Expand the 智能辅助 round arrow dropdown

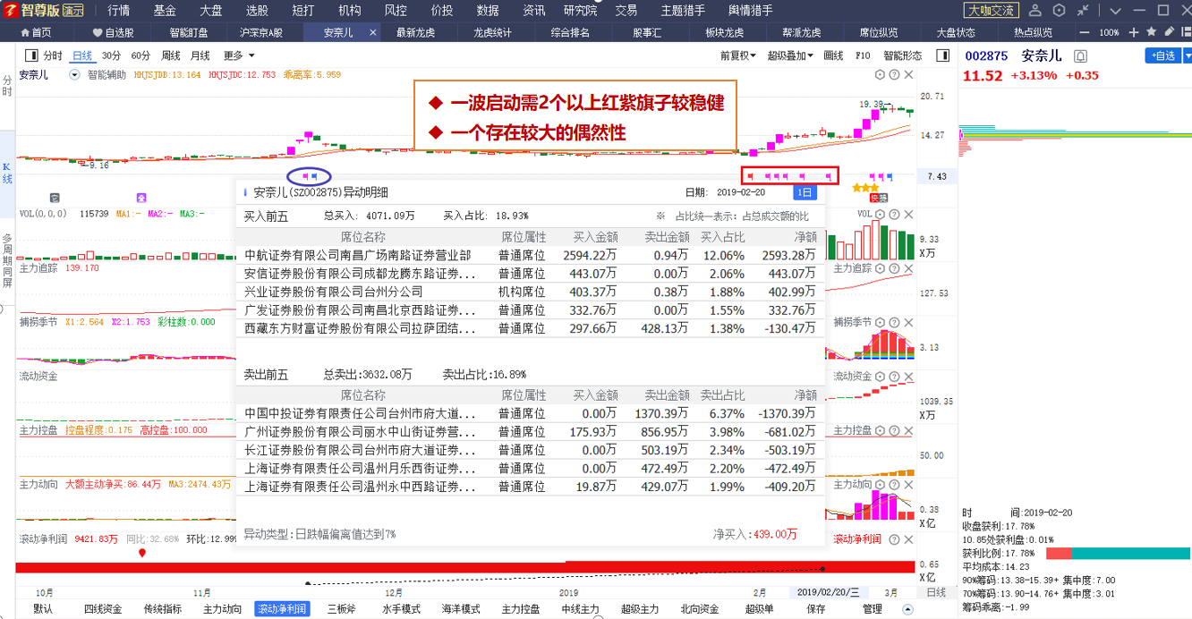tap(74, 75)
